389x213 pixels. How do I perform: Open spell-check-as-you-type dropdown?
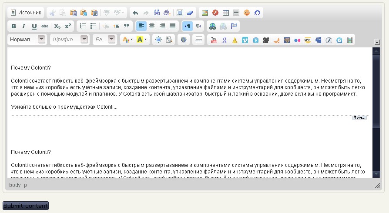click(x=119, y=13)
